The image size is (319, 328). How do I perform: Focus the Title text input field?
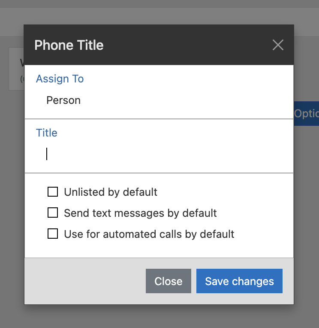click(159, 154)
